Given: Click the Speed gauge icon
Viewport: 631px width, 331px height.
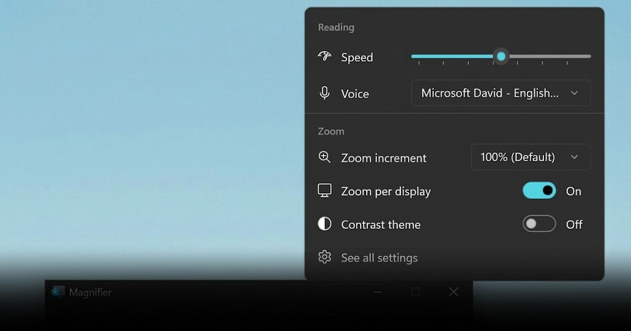Looking at the screenshot, I should click(x=324, y=56).
